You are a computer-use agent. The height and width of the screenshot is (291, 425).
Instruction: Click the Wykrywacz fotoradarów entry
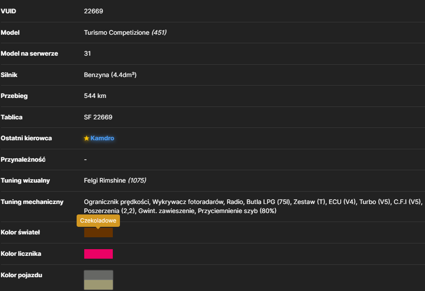click(188, 202)
